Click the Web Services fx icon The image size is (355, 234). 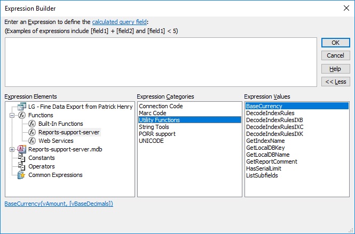tap(32, 141)
